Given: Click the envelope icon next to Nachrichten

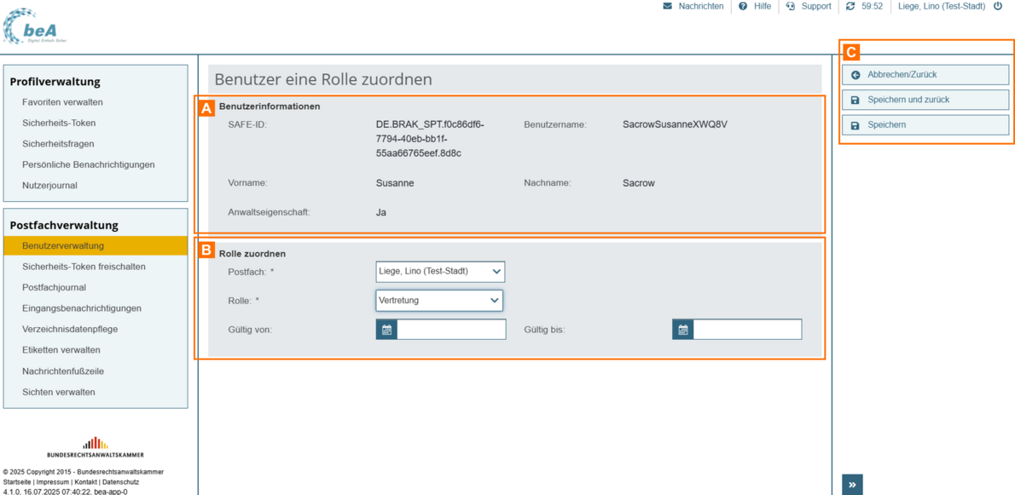Looking at the screenshot, I should [667, 6].
